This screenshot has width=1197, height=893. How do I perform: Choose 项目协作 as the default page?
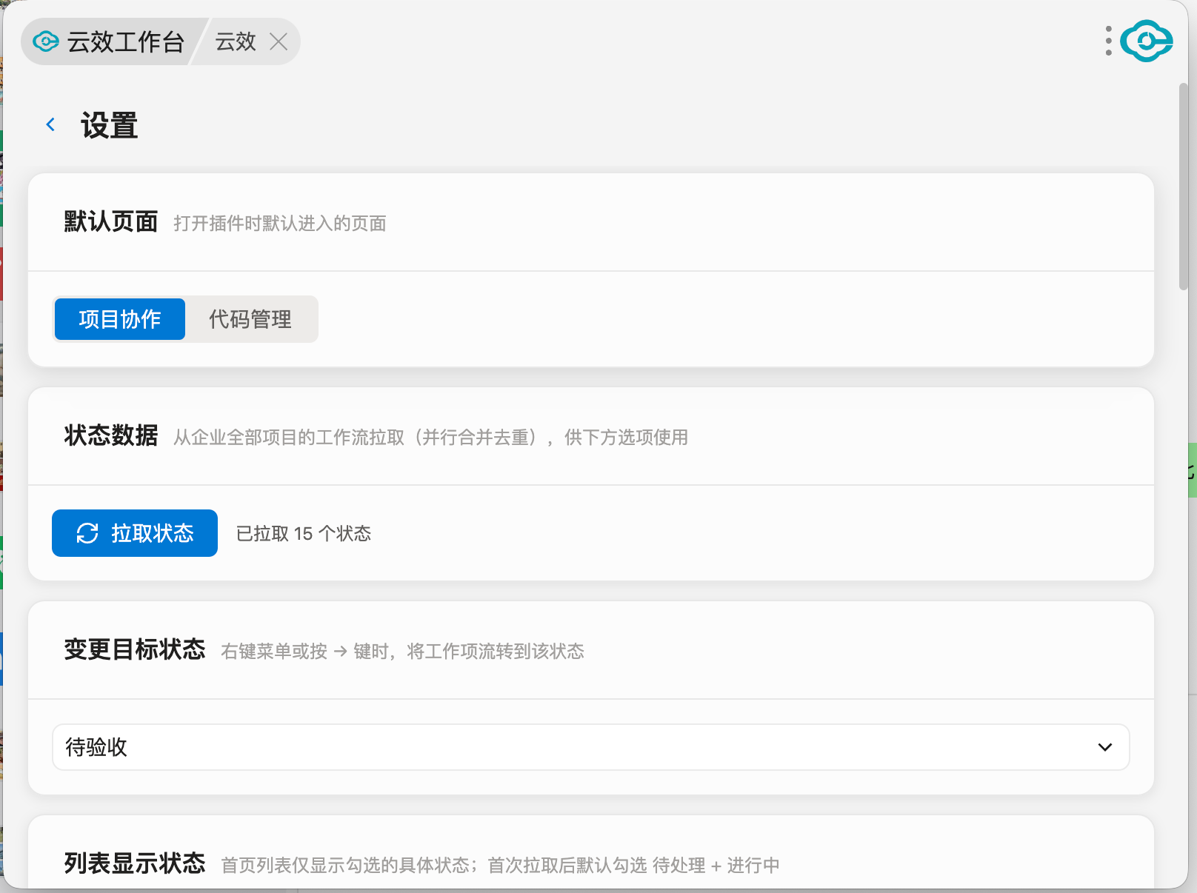click(120, 319)
